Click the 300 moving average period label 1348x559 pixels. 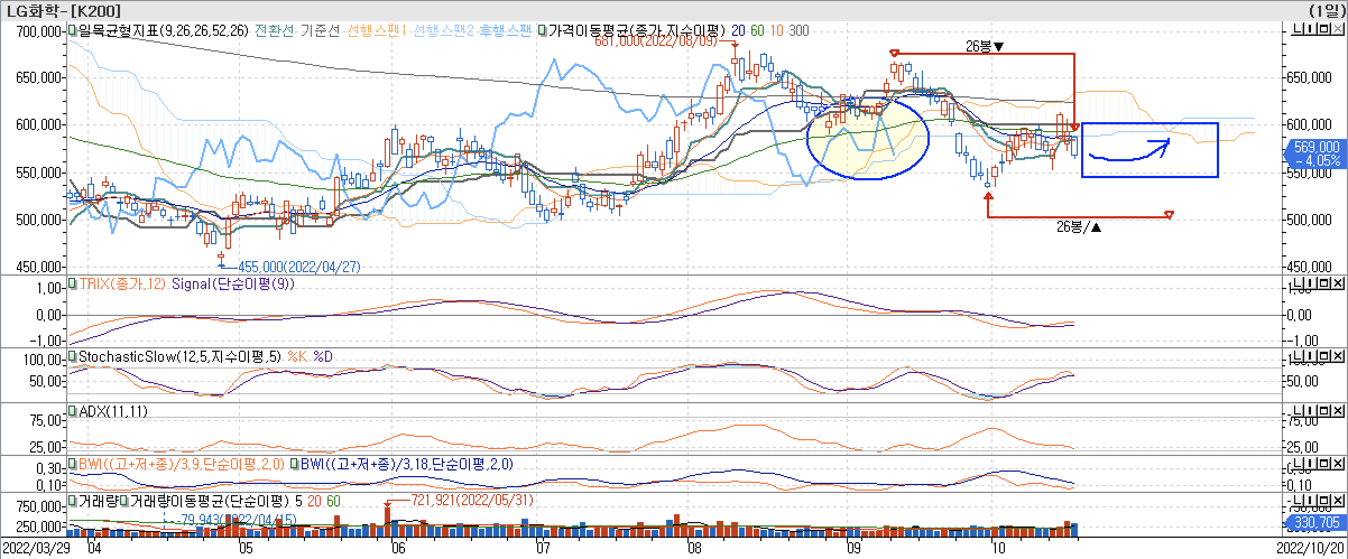point(799,30)
